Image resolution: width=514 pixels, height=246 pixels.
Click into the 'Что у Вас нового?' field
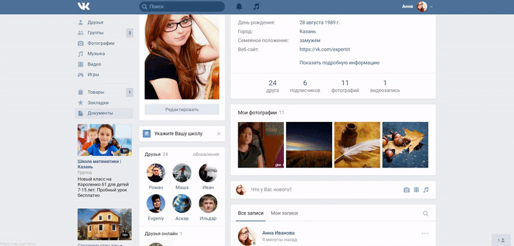[x=324, y=189]
